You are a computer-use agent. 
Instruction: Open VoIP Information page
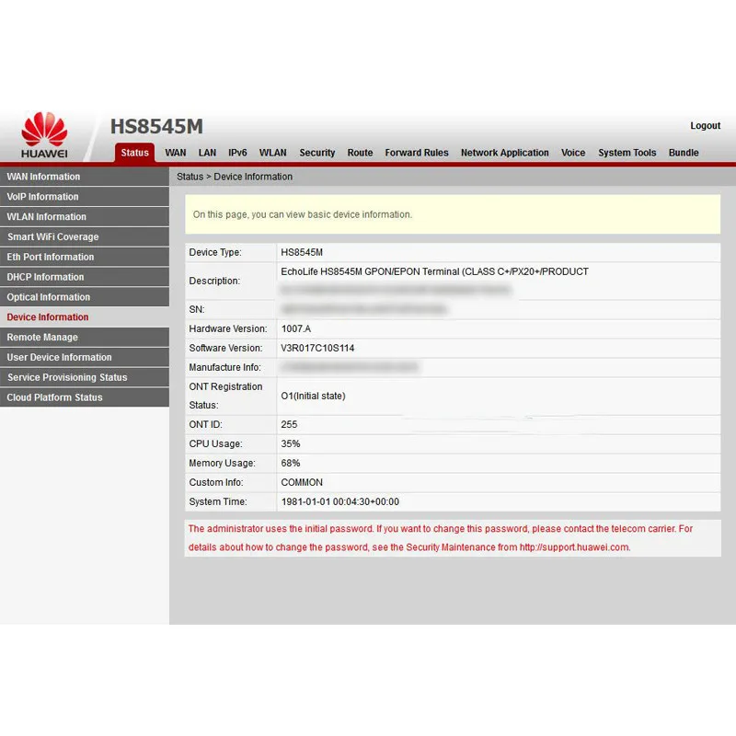tap(42, 197)
